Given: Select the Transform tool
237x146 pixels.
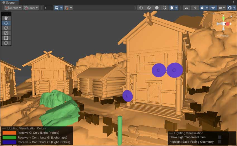Looking at the screenshot, I should point(6,43).
